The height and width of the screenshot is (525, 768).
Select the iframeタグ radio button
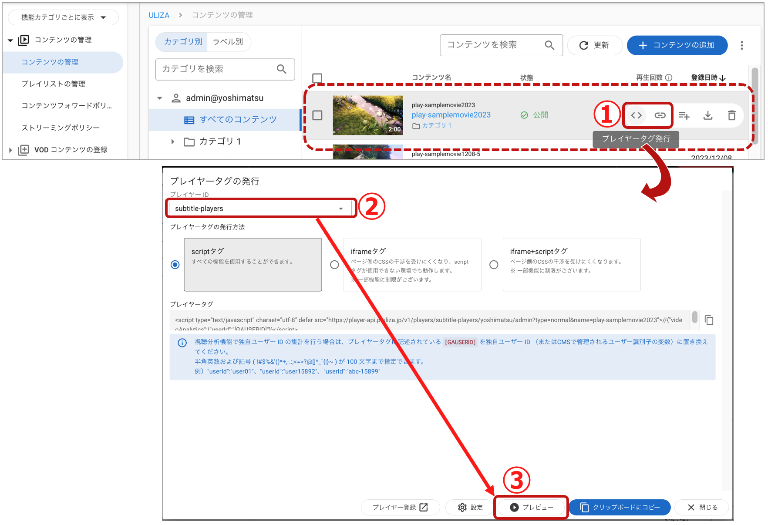(x=334, y=265)
